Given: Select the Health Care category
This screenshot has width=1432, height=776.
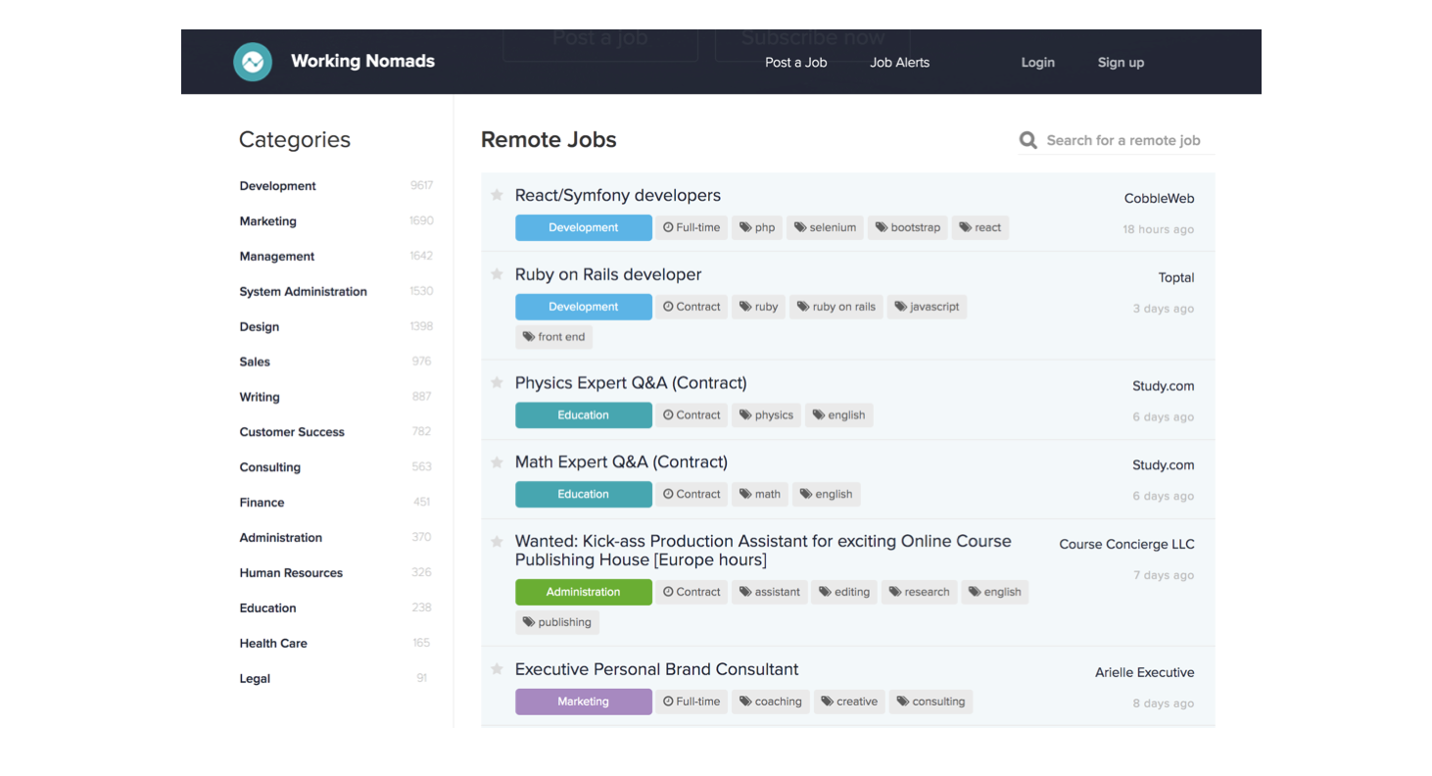Looking at the screenshot, I should tap(273, 644).
